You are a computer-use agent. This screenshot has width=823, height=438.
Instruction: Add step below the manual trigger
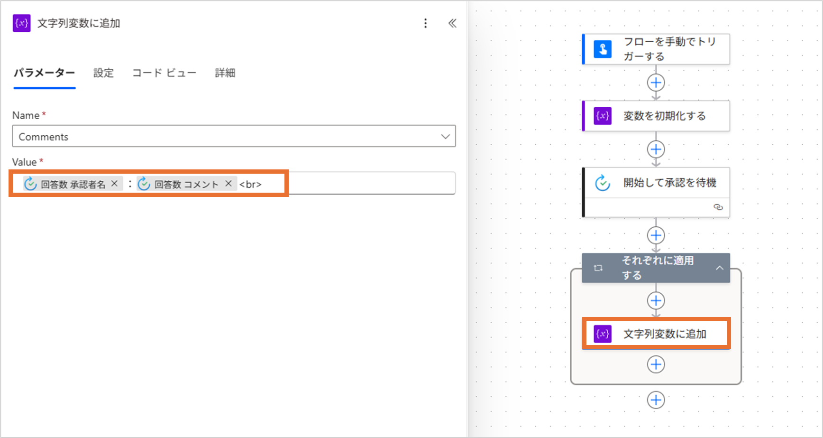pos(656,83)
